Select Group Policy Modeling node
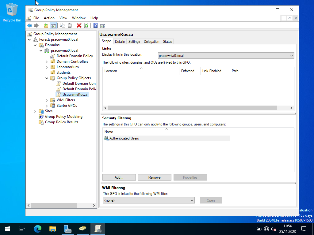Viewport: 314px width, 235px height. [64, 117]
